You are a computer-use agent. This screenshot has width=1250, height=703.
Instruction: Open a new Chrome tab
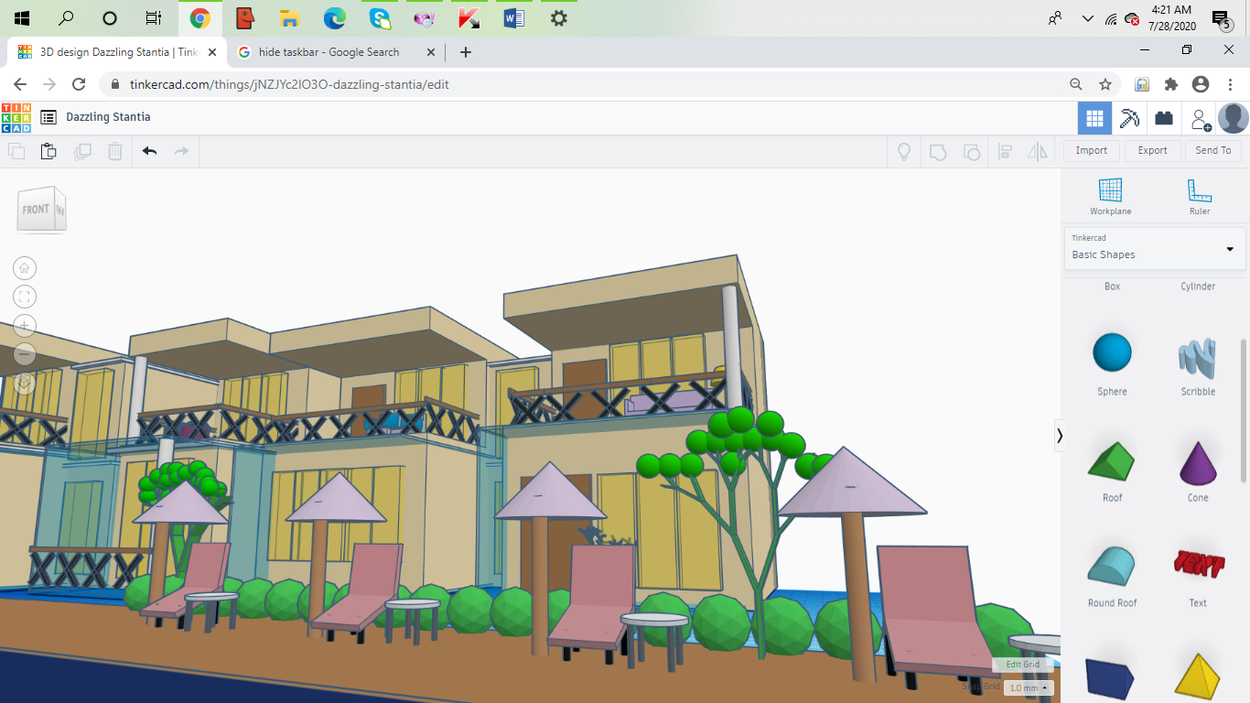[466, 52]
